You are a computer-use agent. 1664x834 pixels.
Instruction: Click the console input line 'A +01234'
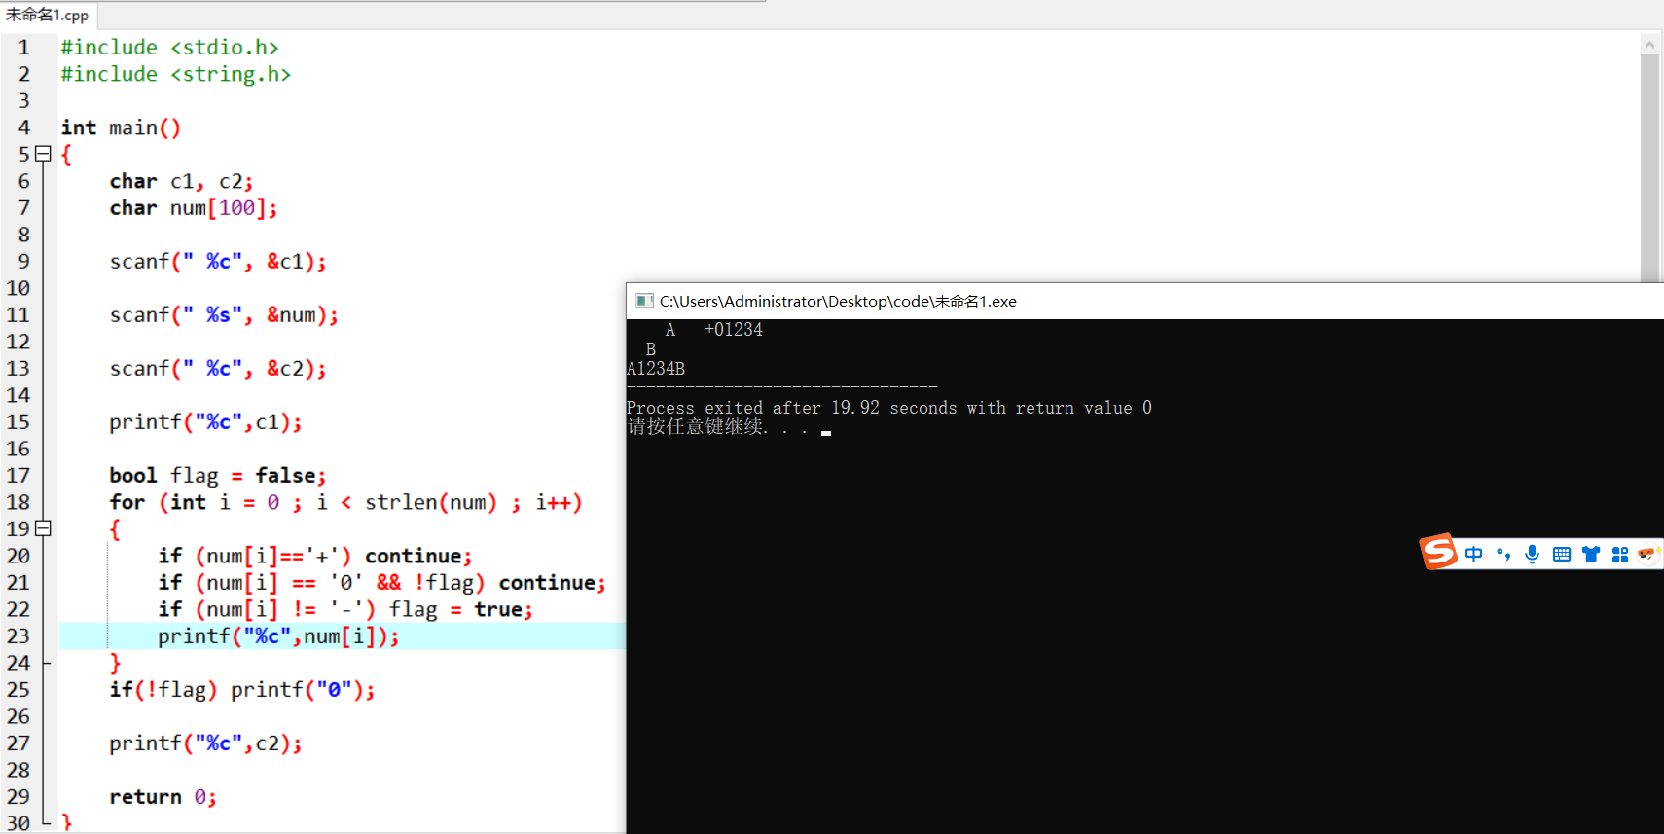714,330
